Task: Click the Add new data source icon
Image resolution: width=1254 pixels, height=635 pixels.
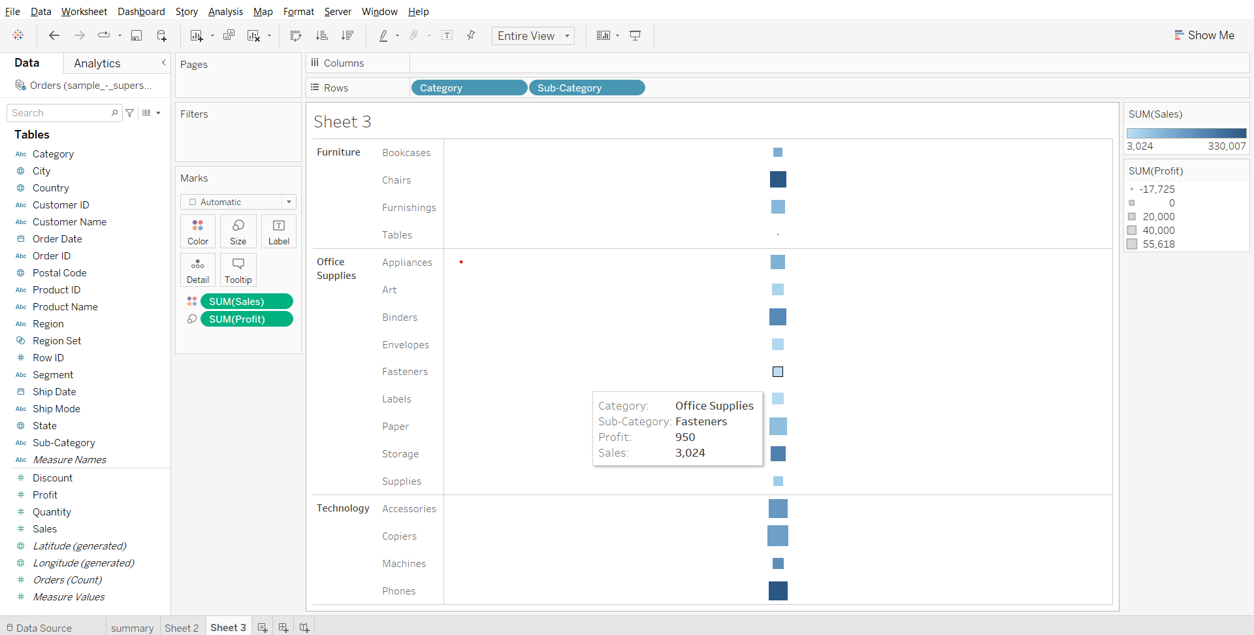Action: pyautogui.click(x=161, y=36)
